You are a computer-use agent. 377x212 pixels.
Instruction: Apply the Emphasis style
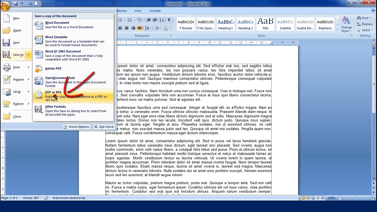click(325, 25)
